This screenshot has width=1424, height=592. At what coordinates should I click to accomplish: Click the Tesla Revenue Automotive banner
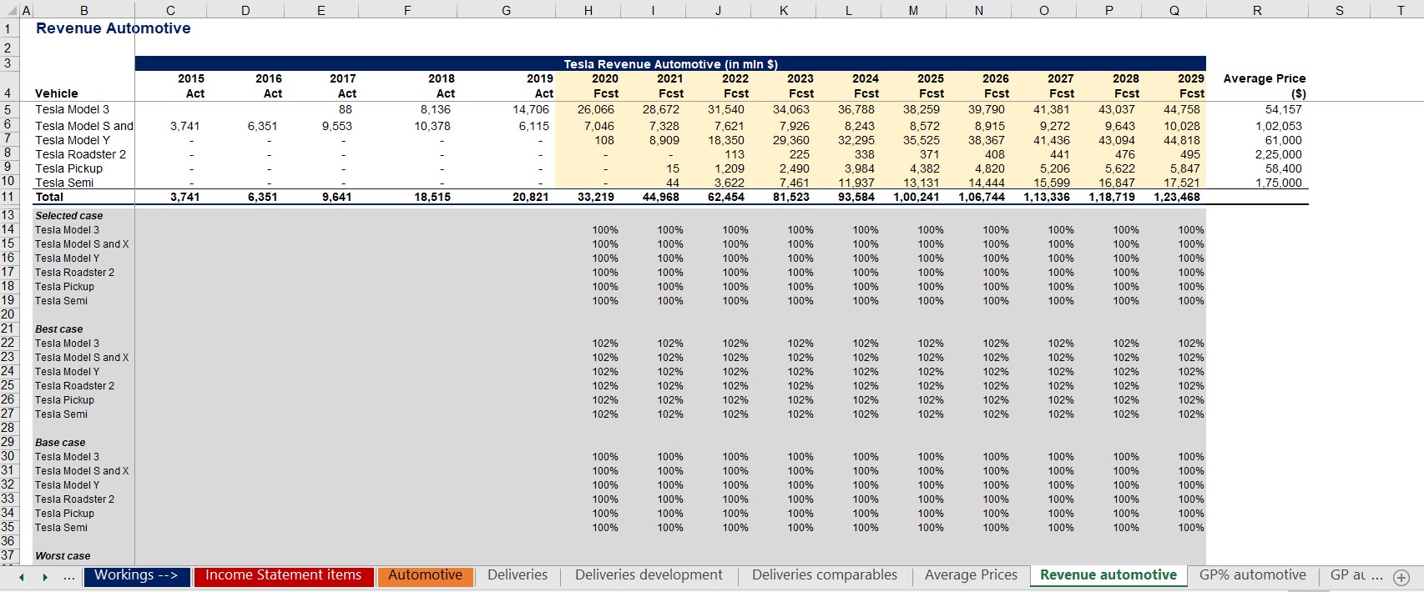click(670, 63)
